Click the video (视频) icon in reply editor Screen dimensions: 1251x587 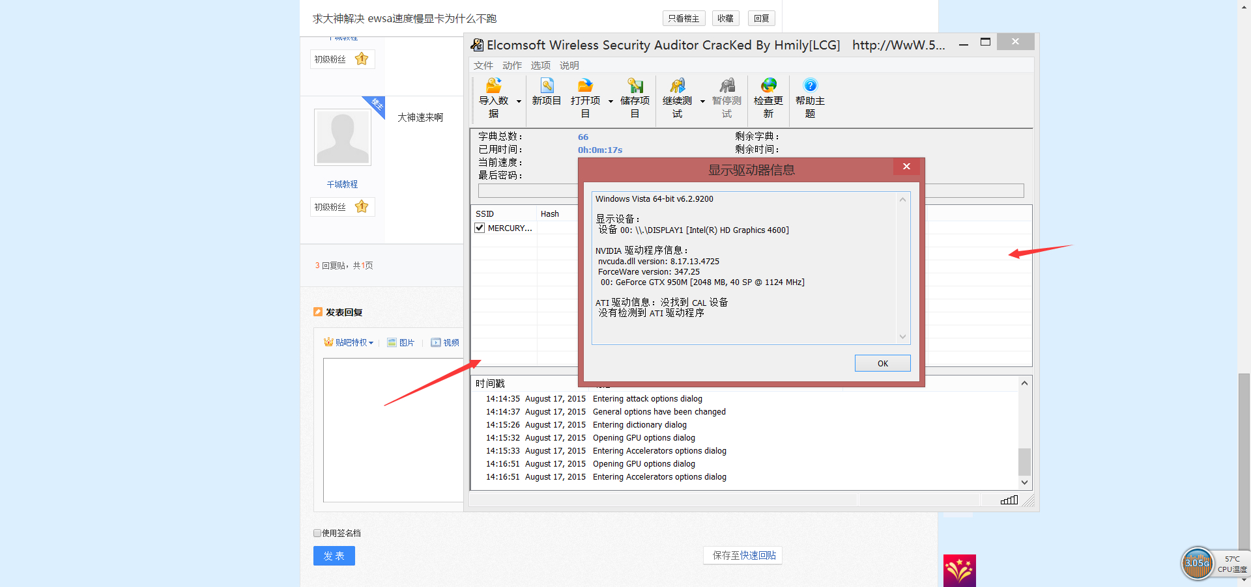coord(436,342)
